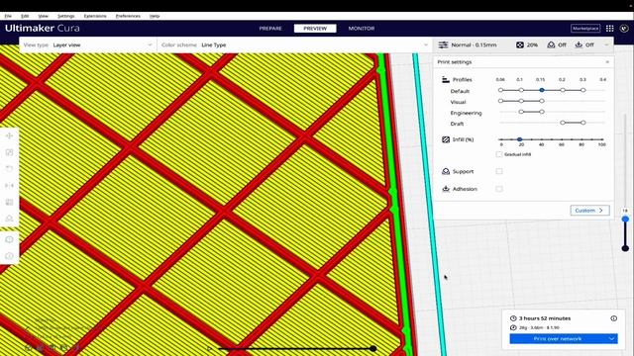Click the simulation path slider handle
Image resolution: width=634 pixels, height=356 pixels.
pyautogui.click(x=373, y=348)
